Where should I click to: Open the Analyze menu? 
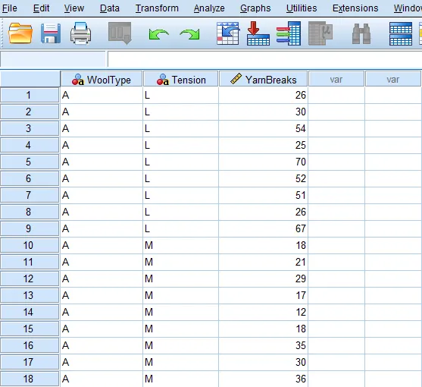pos(209,8)
